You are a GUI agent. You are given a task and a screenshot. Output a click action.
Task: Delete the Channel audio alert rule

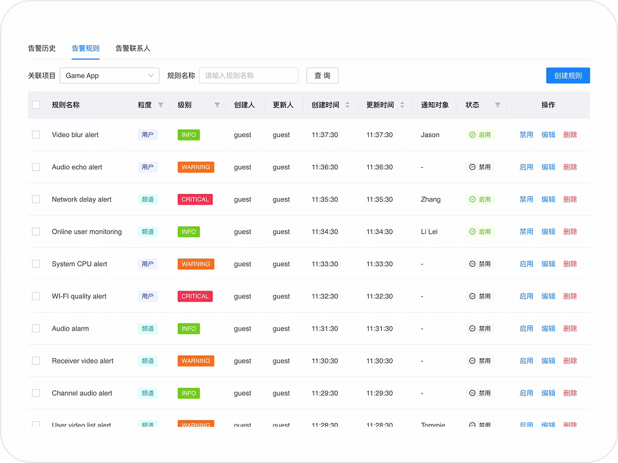click(570, 393)
